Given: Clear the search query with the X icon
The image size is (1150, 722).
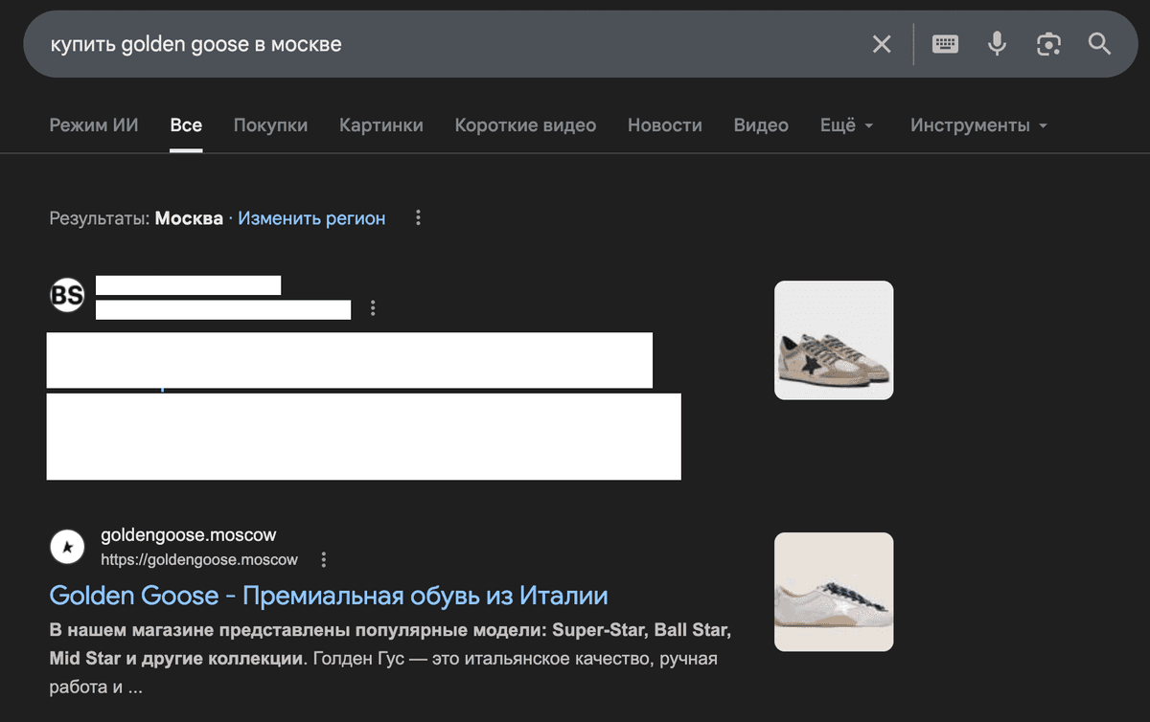Looking at the screenshot, I should pos(882,44).
